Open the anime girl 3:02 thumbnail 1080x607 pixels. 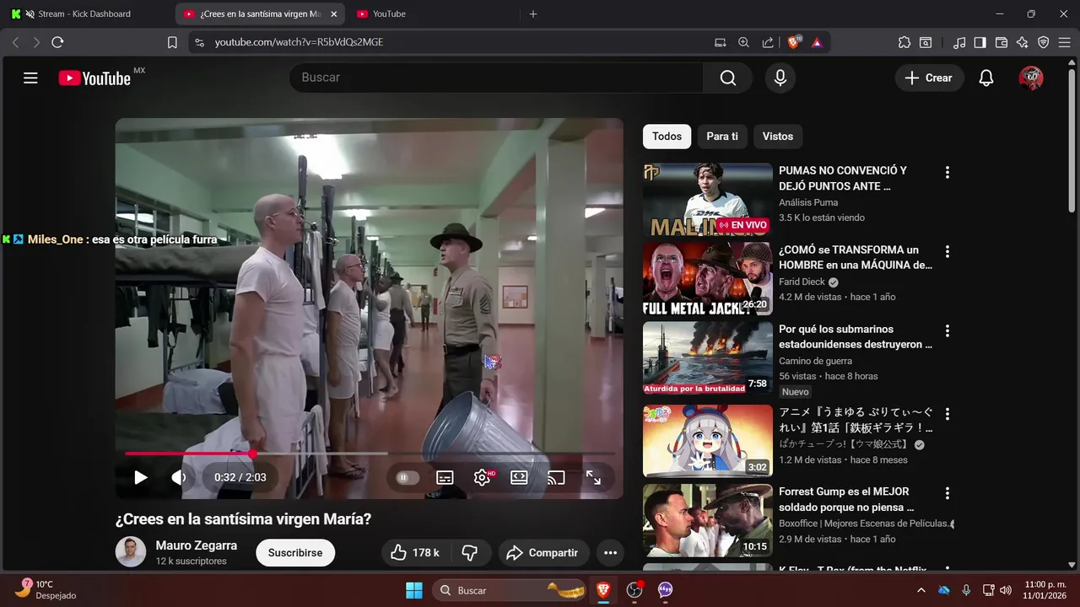(x=707, y=441)
